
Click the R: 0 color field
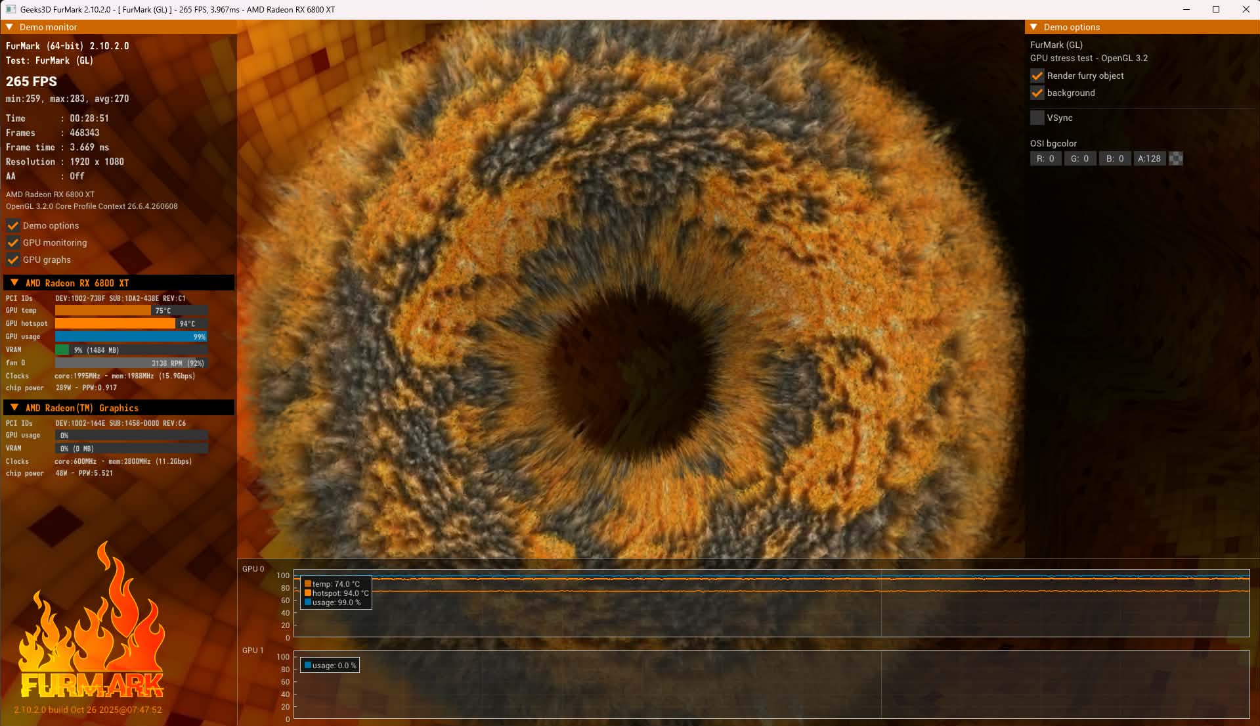pos(1045,158)
